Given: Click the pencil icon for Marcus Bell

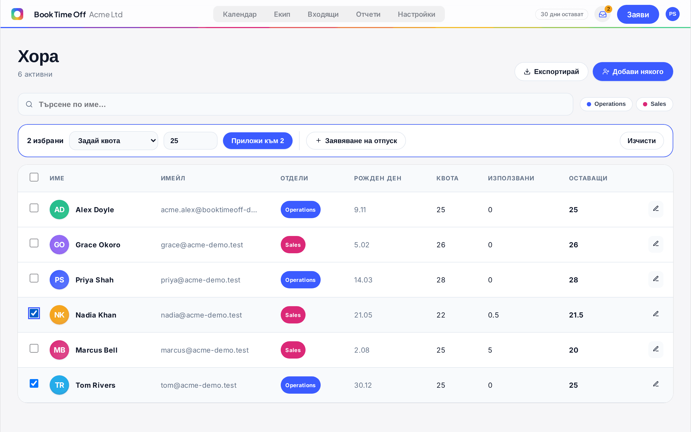Looking at the screenshot, I should pyautogui.click(x=656, y=350).
